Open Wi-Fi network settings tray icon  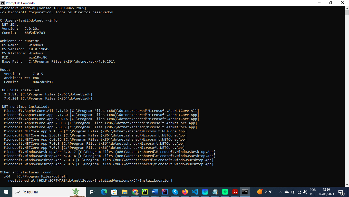[299, 192]
